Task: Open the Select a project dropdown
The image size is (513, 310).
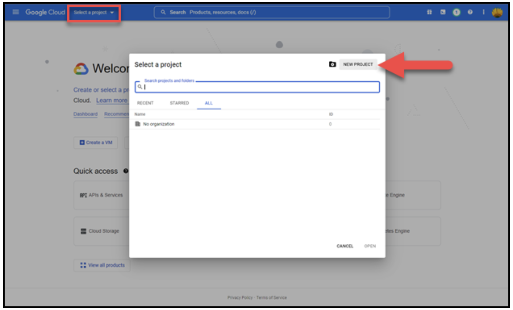Action: (94, 12)
